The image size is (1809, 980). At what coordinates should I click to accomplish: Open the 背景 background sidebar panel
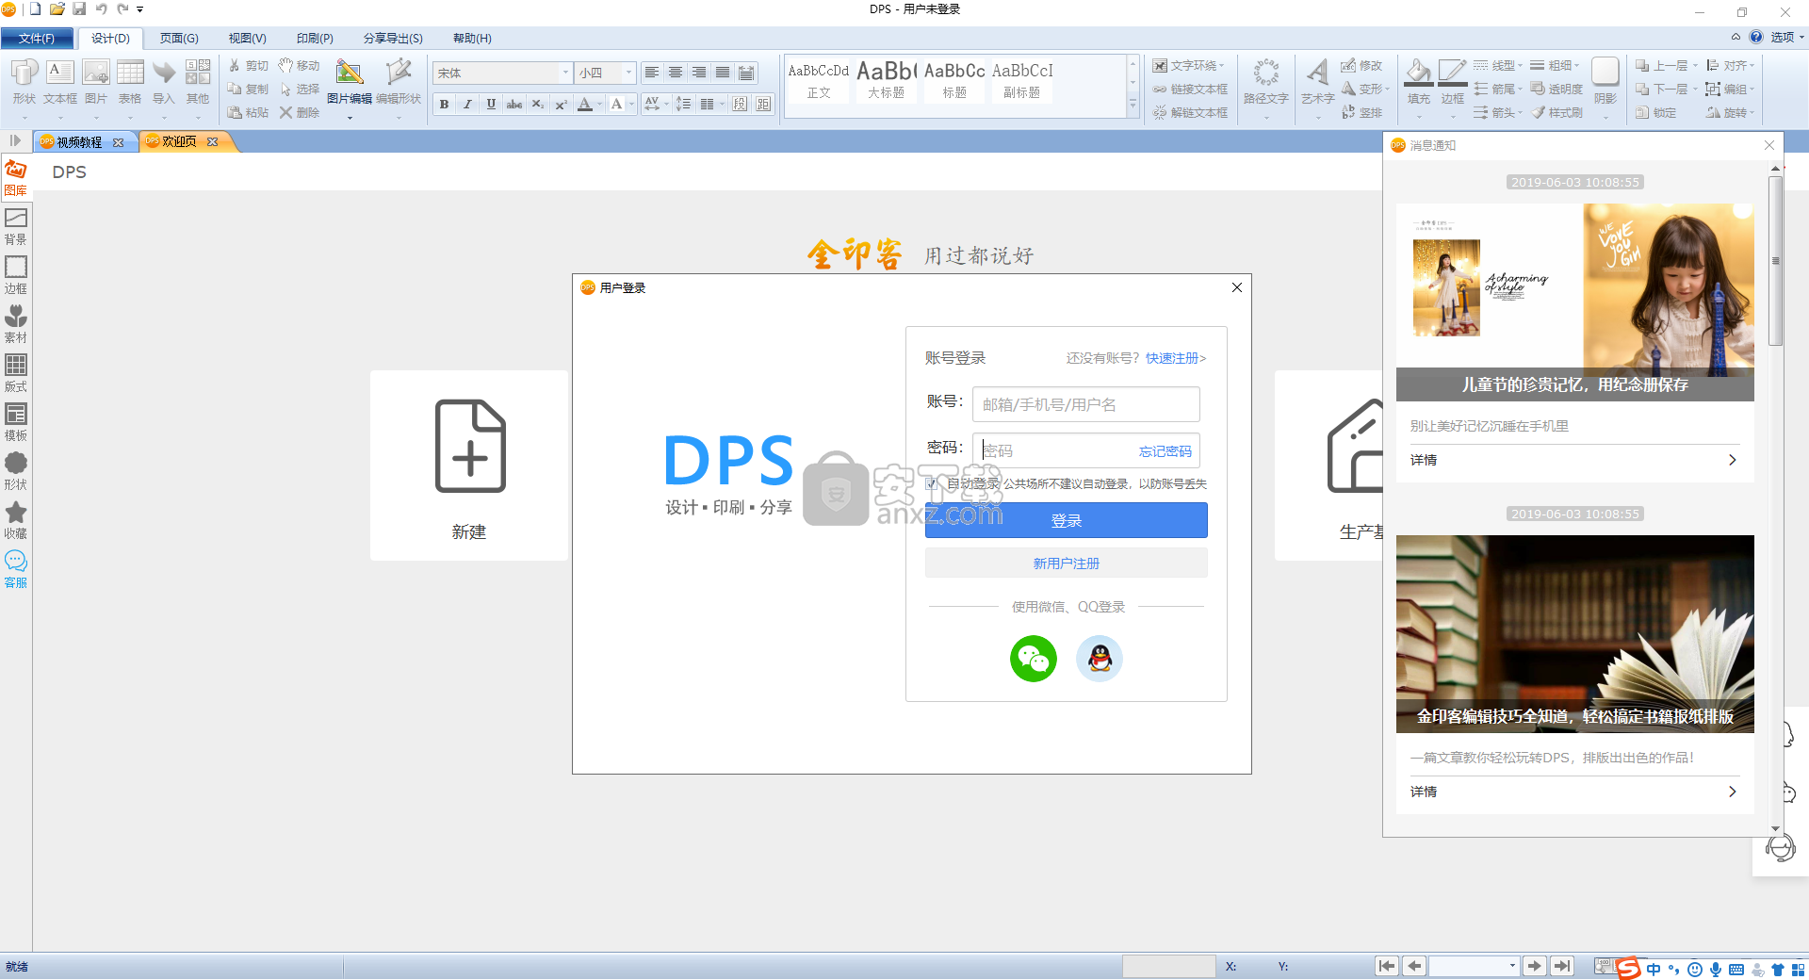pyautogui.click(x=15, y=226)
